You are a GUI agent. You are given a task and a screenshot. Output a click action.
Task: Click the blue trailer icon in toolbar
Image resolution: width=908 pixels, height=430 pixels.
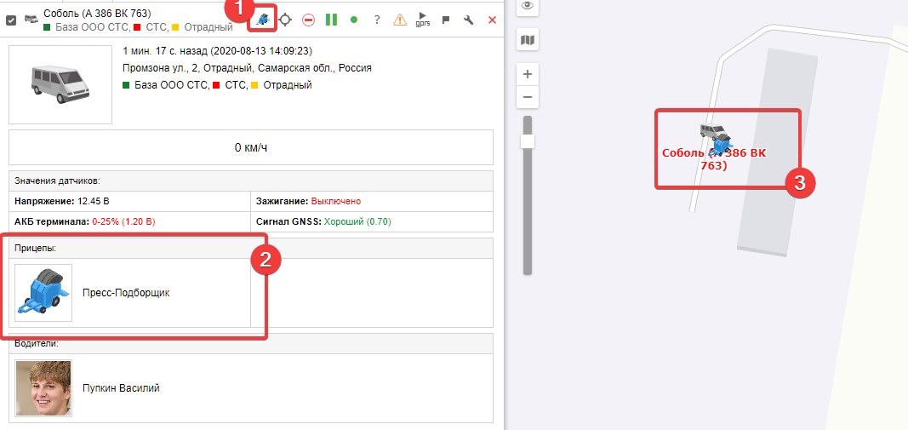263,19
